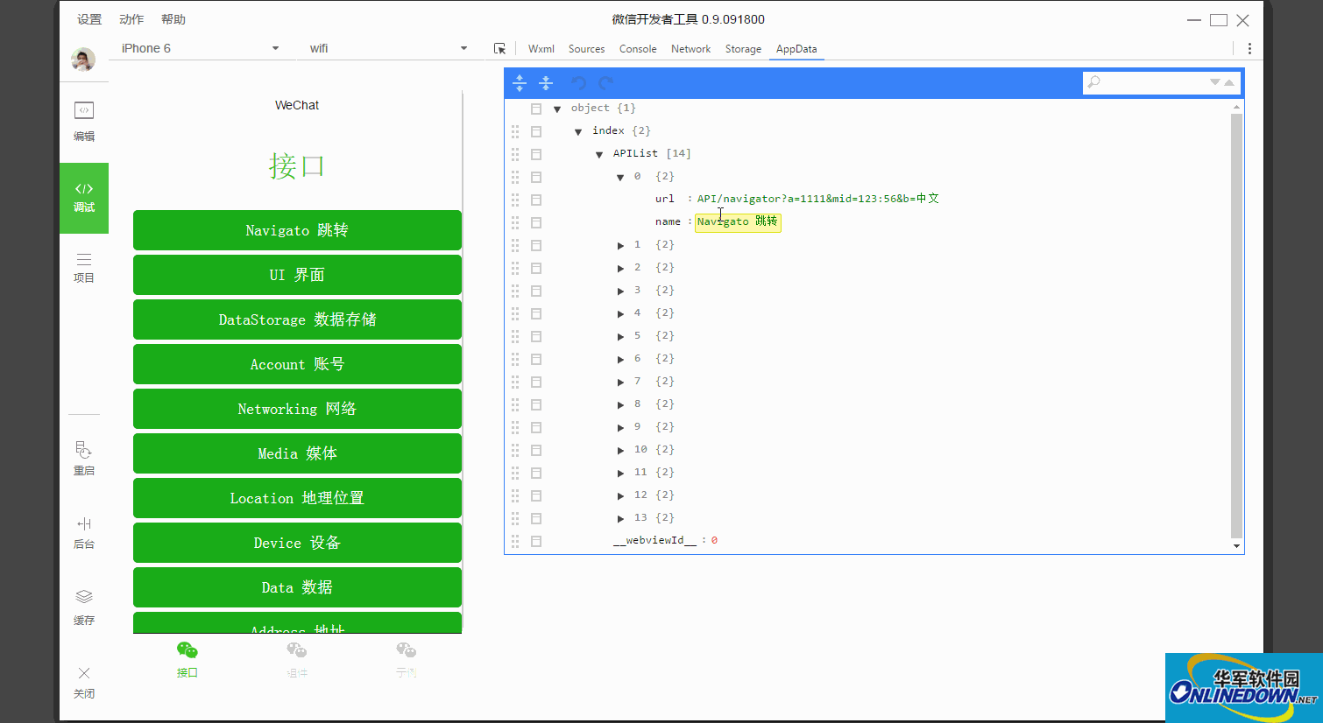This screenshot has height=723, width=1323.
Task: Click the expand all icon in AppData toolbar
Action: click(520, 83)
